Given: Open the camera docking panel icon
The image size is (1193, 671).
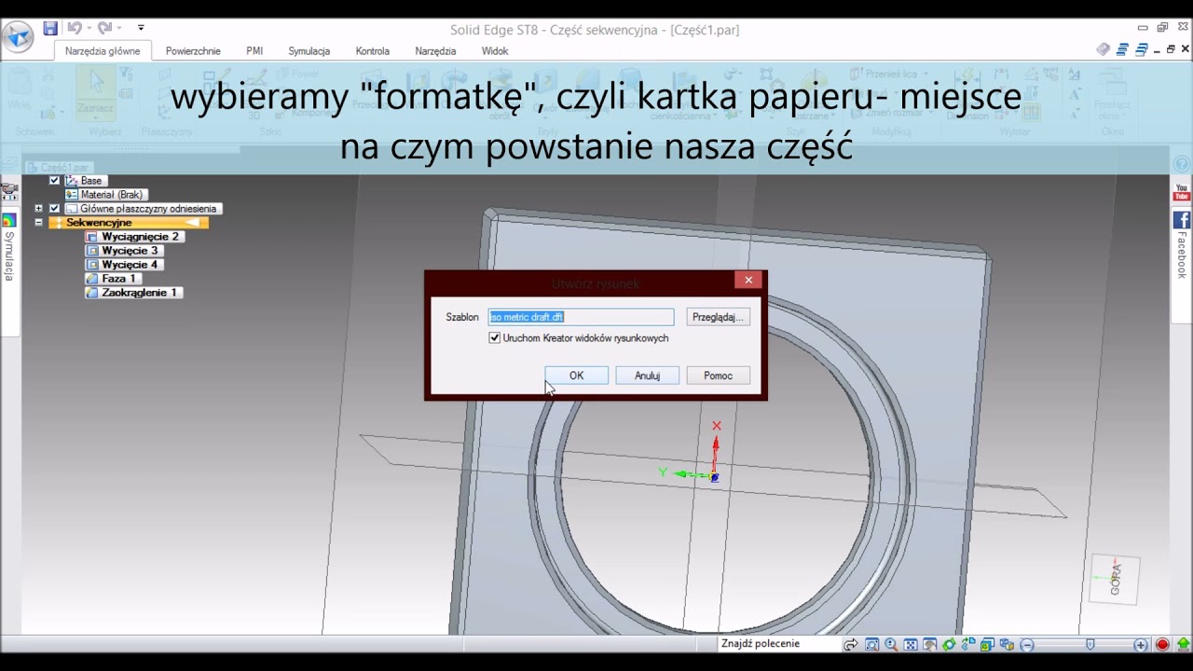Looking at the screenshot, I should coord(9,193).
